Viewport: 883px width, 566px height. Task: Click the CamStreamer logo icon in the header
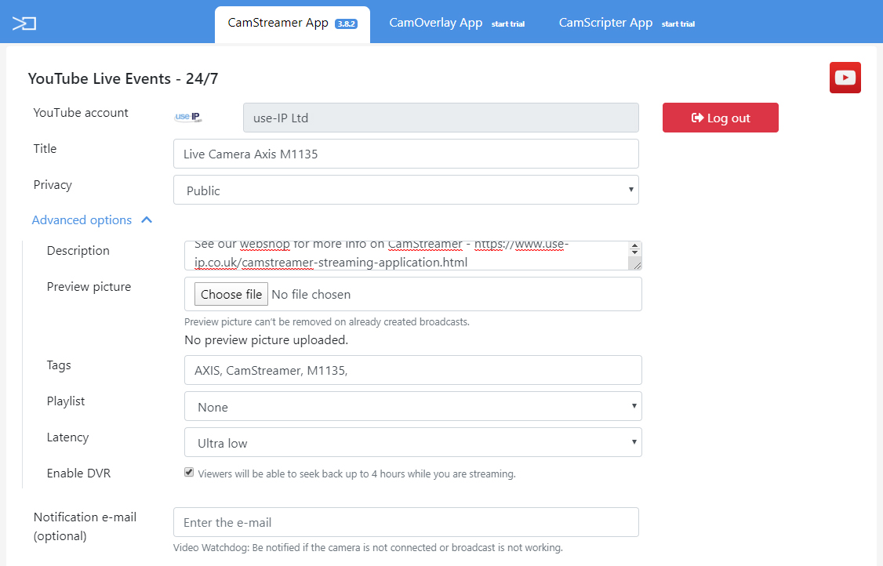(24, 23)
